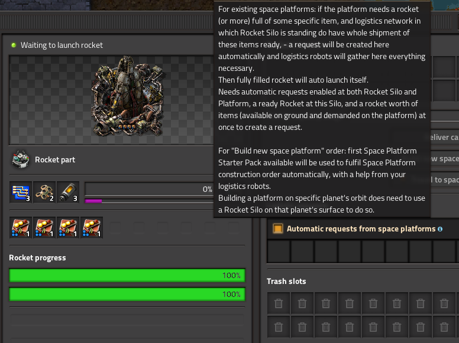
Task: Click the upper 100% rocket progress bar
Action: tap(127, 275)
